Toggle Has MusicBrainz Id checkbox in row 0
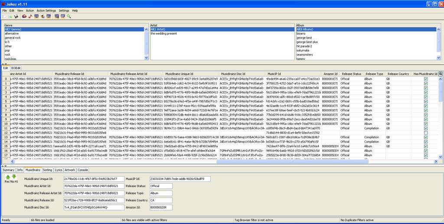The width and height of the screenshot is (444, 224). 425,79
